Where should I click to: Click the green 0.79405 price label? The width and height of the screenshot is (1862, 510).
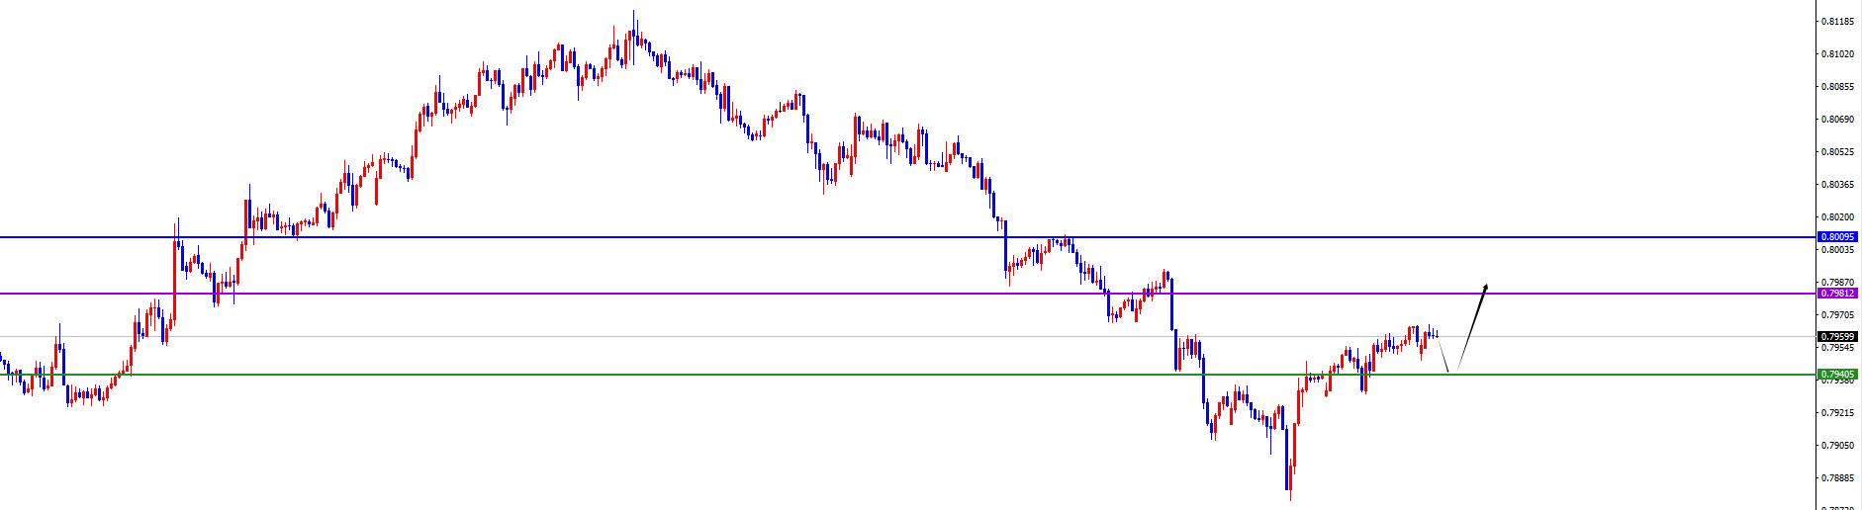(1838, 375)
